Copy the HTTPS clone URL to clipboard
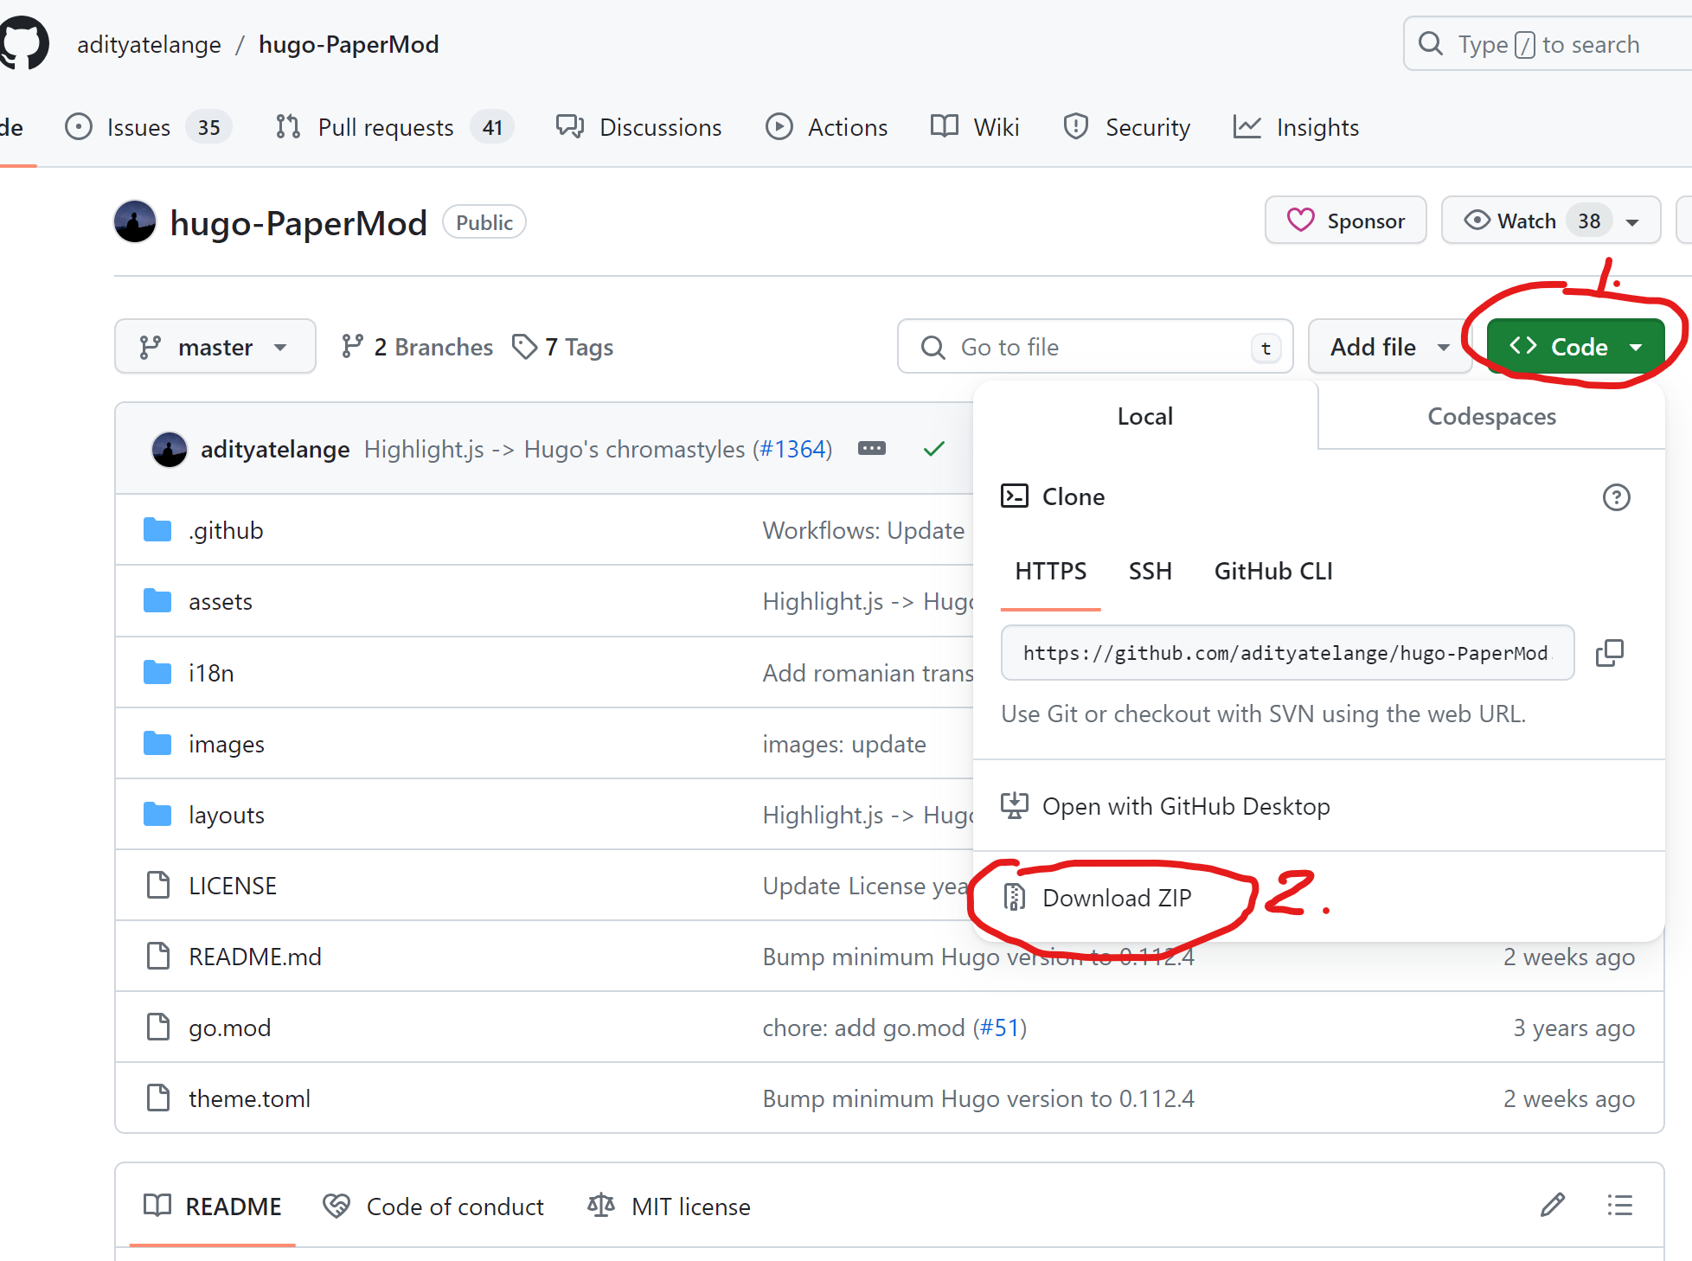Image resolution: width=1692 pixels, height=1261 pixels. 1609,653
